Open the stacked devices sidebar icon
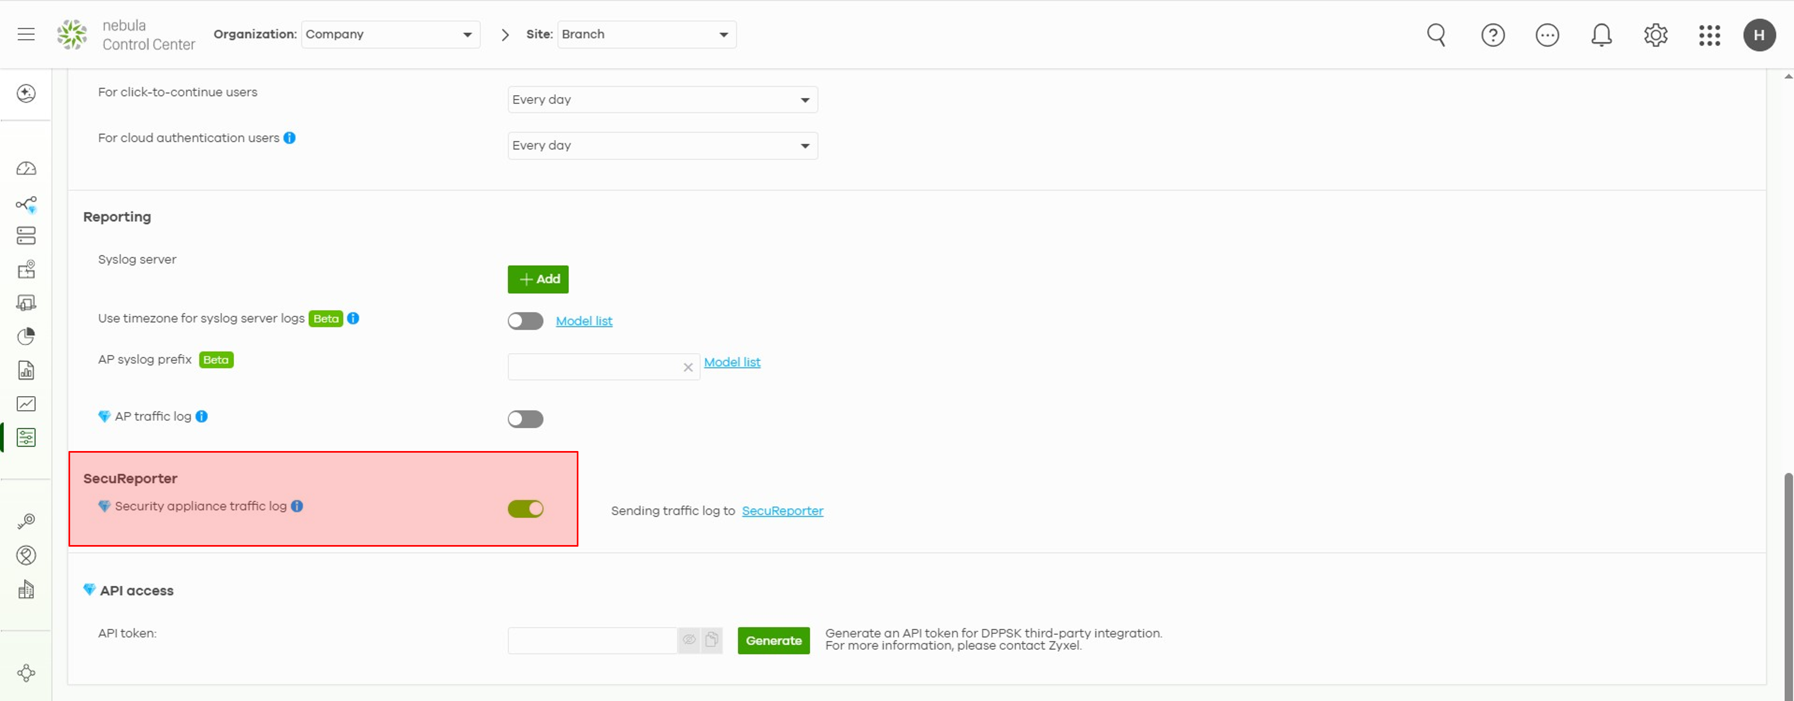The height and width of the screenshot is (701, 1794). (x=26, y=236)
